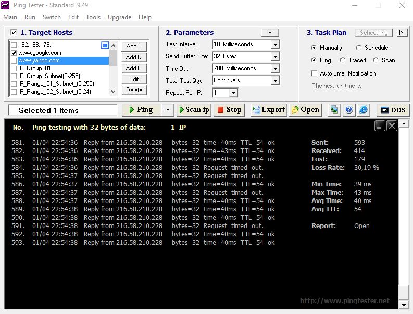
Task: Select the Ping task radio button
Action: [314, 60]
